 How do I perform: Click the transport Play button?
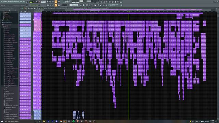pyautogui.click(x=34, y=2)
